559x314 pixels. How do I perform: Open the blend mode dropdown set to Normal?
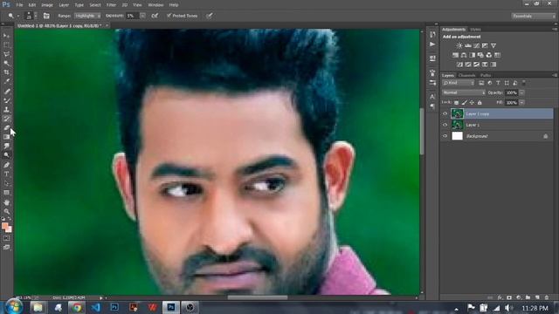464,92
